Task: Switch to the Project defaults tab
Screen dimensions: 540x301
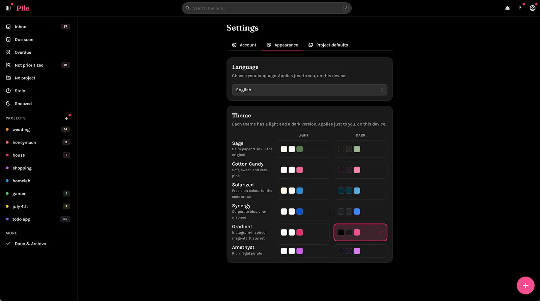Action: pyautogui.click(x=328, y=45)
